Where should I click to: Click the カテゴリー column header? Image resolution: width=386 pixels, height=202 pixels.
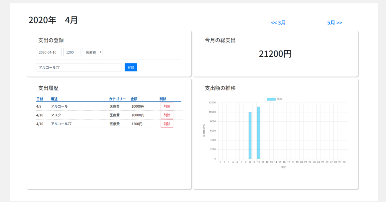point(117,99)
